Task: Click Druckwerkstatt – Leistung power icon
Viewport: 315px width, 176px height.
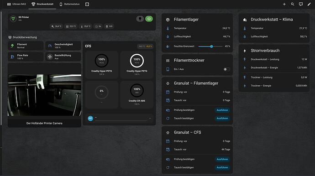Action: click(245, 59)
